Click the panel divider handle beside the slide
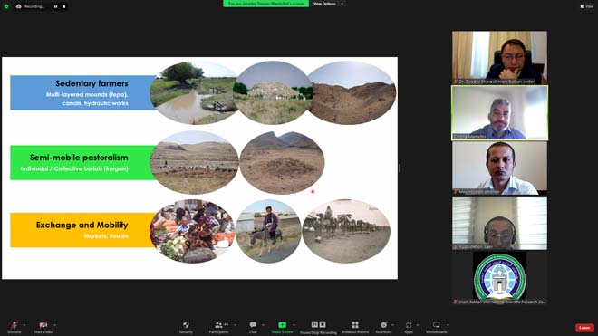 click(x=400, y=168)
